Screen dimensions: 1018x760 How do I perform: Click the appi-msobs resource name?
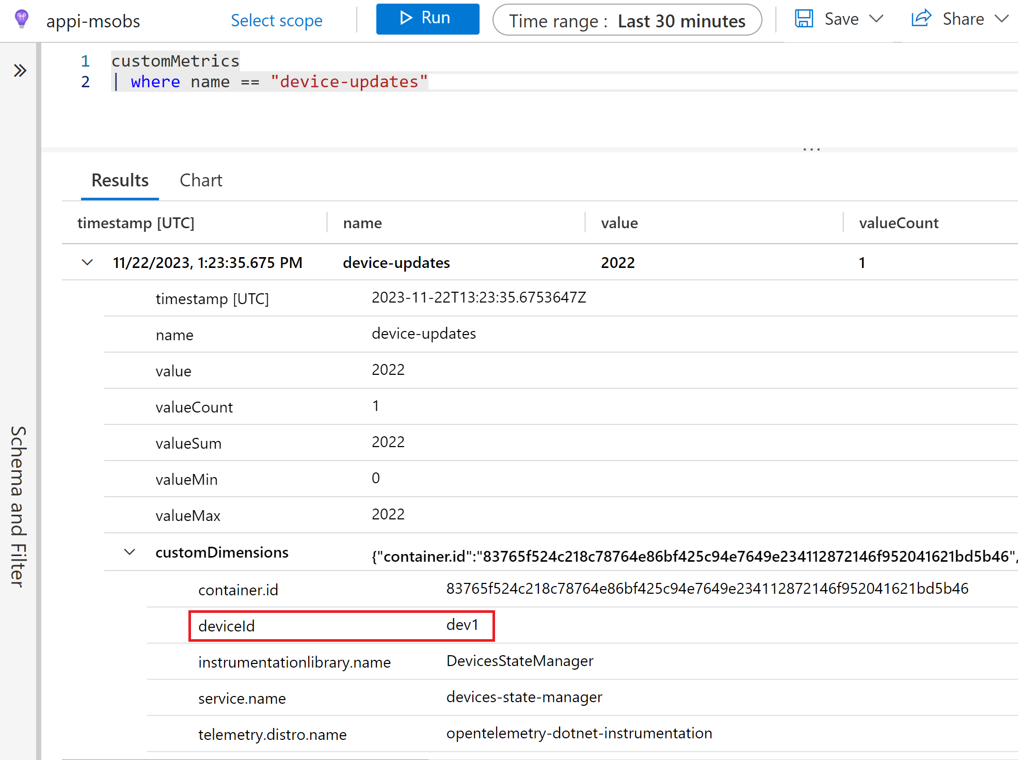point(93,21)
